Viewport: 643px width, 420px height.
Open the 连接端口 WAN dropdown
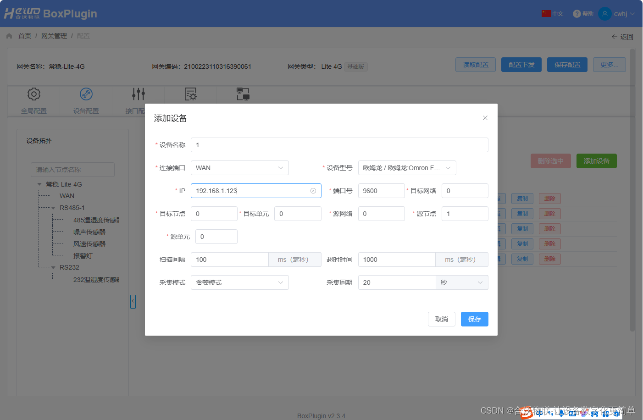coord(240,168)
